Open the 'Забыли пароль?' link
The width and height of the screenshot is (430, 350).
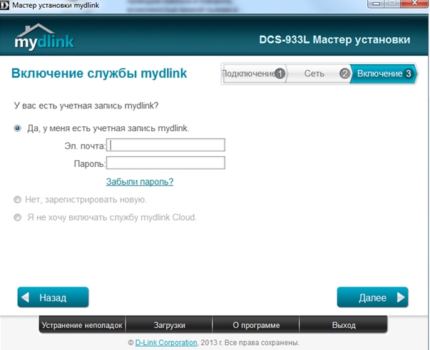(x=140, y=182)
